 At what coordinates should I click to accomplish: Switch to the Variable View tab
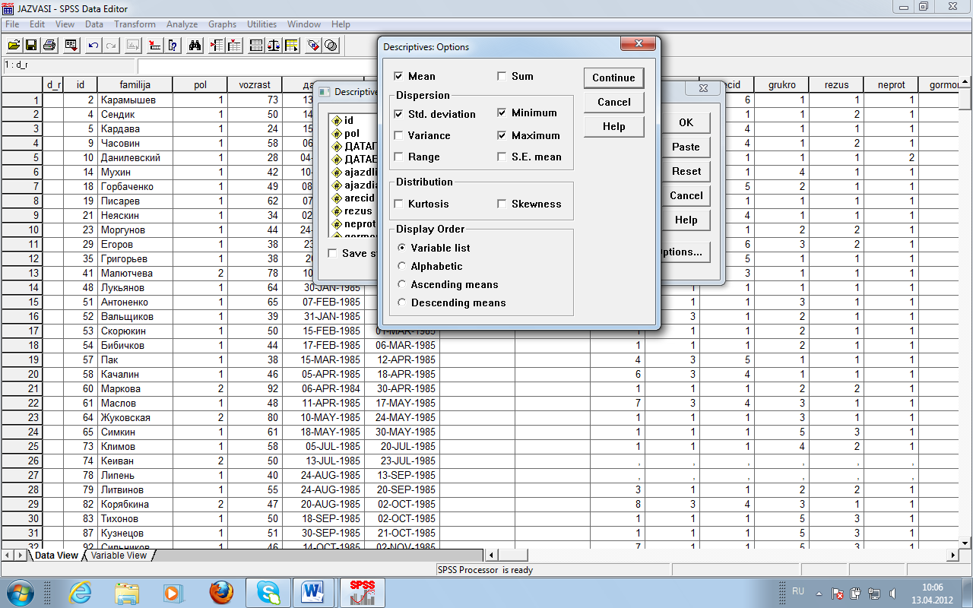[119, 556]
